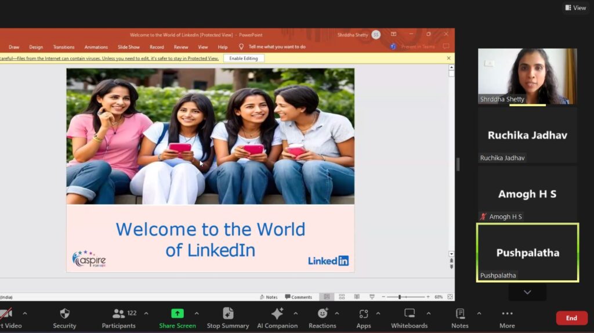Click the PowerPoint zoom slider

[400, 297]
